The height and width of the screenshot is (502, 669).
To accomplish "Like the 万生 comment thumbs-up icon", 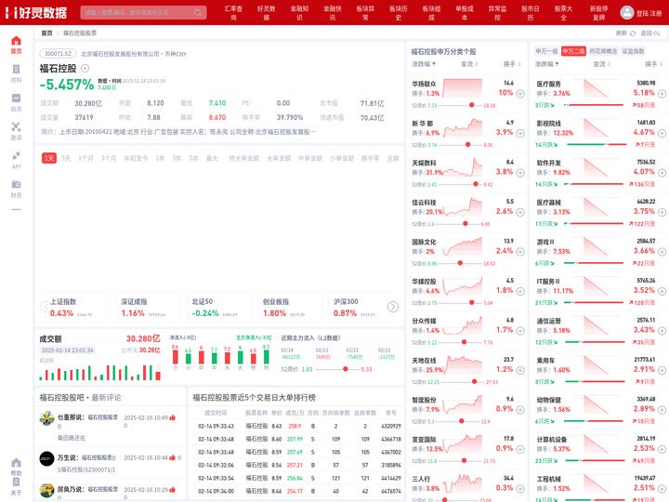I will pos(172,457).
